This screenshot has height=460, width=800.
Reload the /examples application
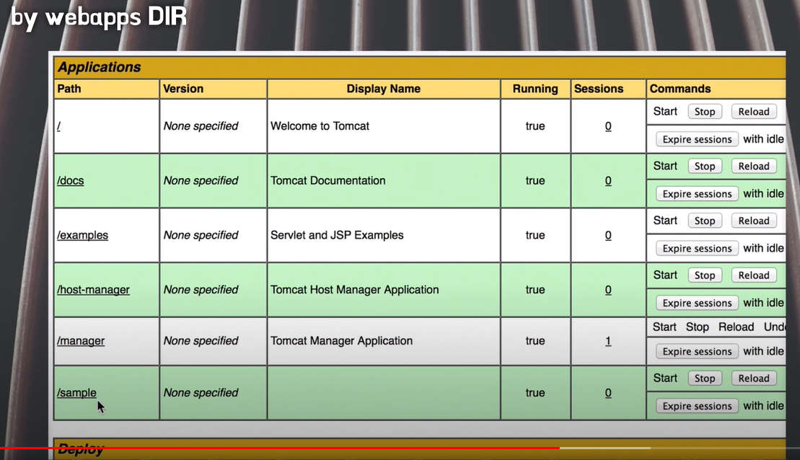point(754,221)
